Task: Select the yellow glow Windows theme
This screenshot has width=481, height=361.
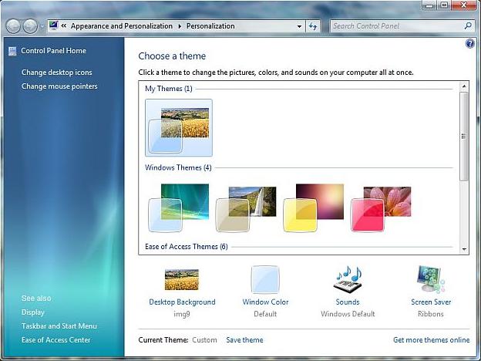Action: pyautogui.click(x=314, y=207)
